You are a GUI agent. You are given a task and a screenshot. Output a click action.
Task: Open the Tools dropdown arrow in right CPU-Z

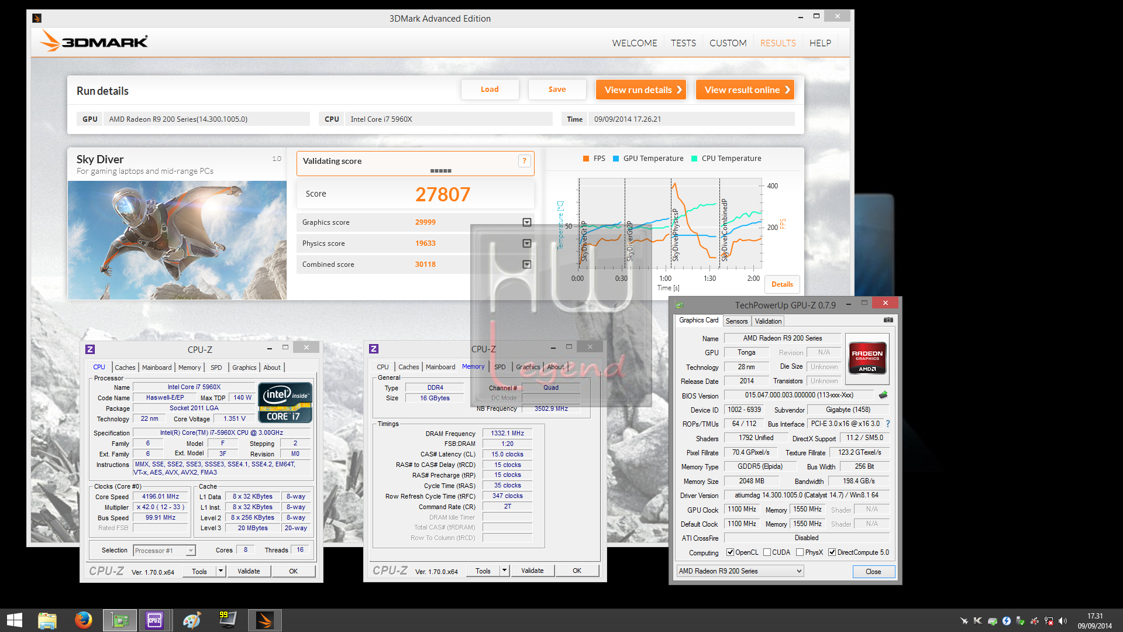click(504, 571)
